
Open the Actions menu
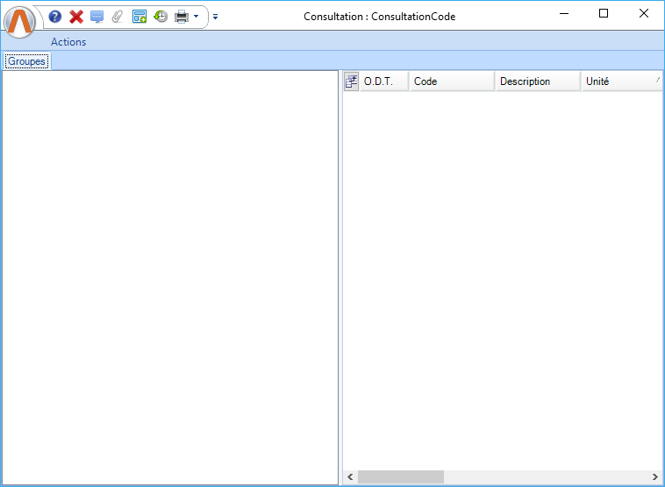(x=68, y=42)
